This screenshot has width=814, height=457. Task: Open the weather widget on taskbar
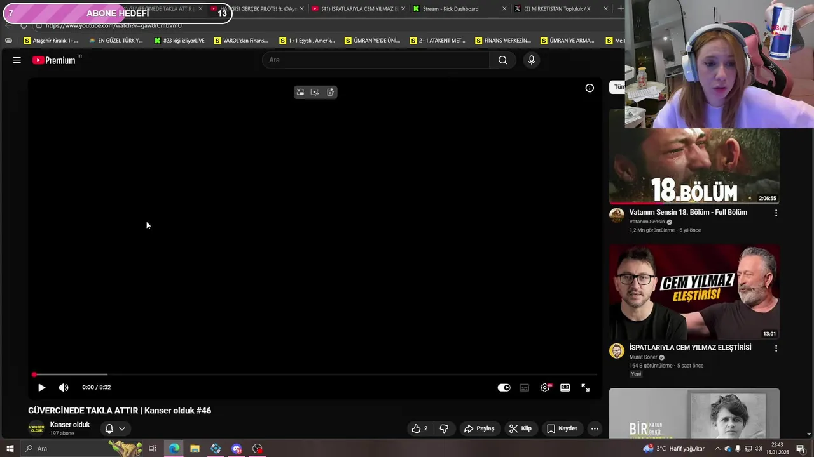[x=674, y=449]
